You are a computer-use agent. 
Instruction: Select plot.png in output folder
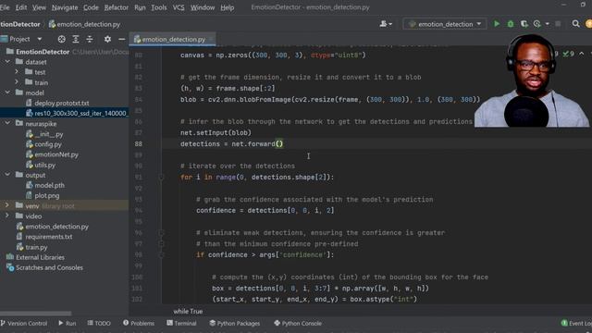pyautogui.click(x=46, y=195)
